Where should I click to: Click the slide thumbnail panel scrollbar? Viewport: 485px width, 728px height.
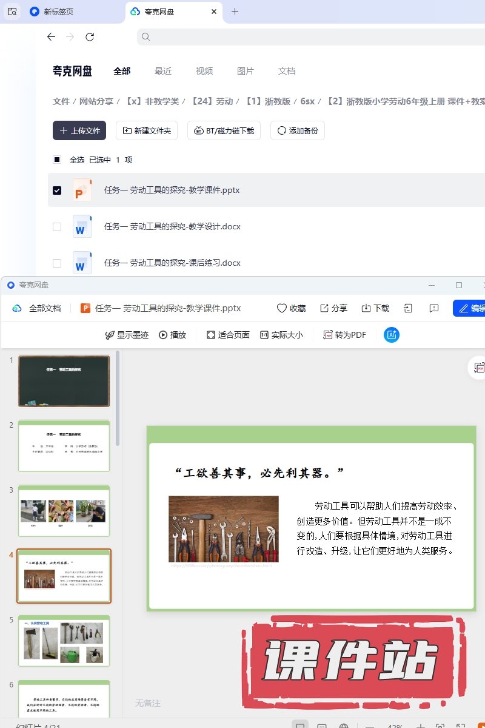coord(118,400)
